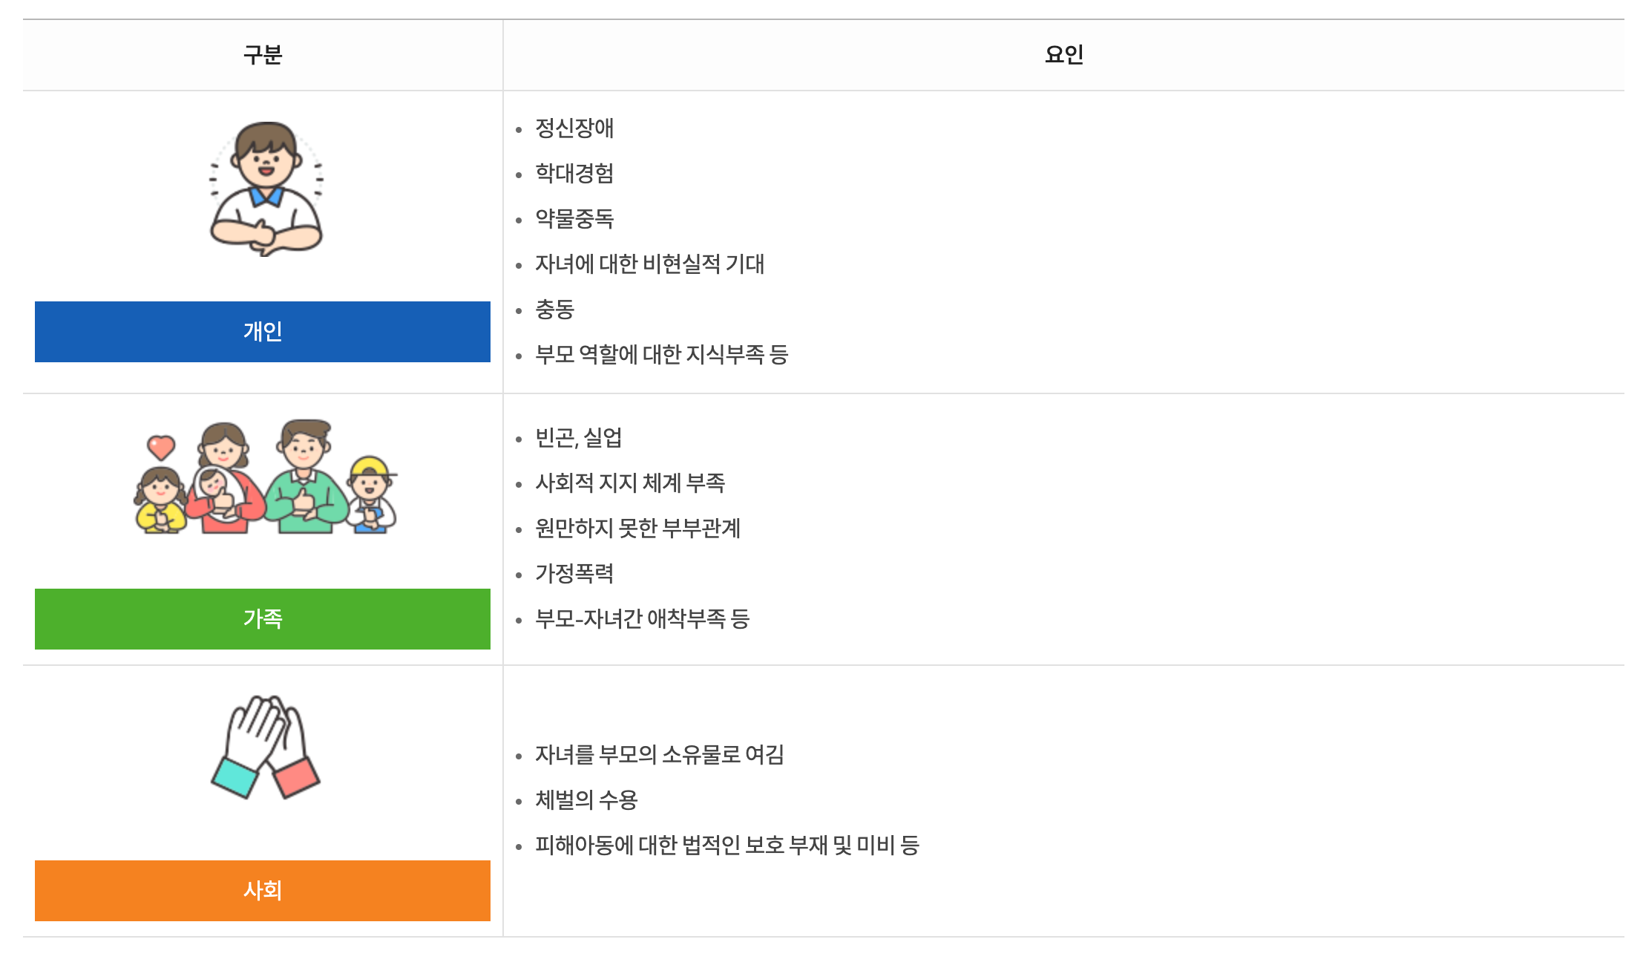Click the 요인 column header

pos(1063,55)
